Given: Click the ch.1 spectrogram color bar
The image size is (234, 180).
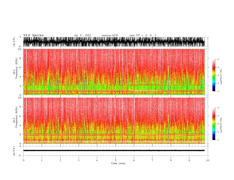Looking at the screenshot, I should click(214, 75).
